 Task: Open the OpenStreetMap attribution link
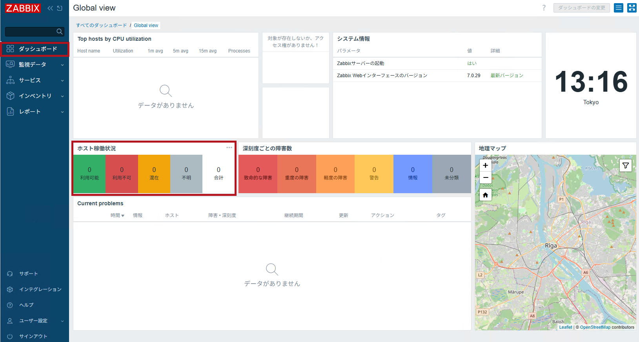(595, 328)
